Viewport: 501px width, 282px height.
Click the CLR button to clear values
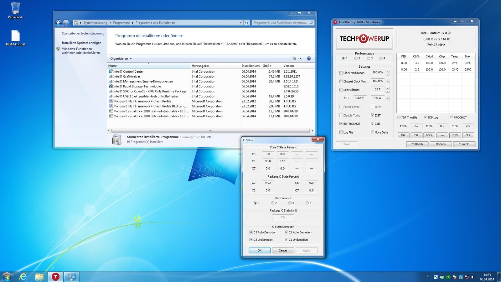coord(468,135)
